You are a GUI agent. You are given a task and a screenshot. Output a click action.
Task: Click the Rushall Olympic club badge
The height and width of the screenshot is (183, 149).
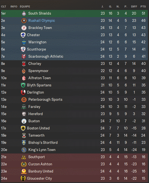(24, 21)
